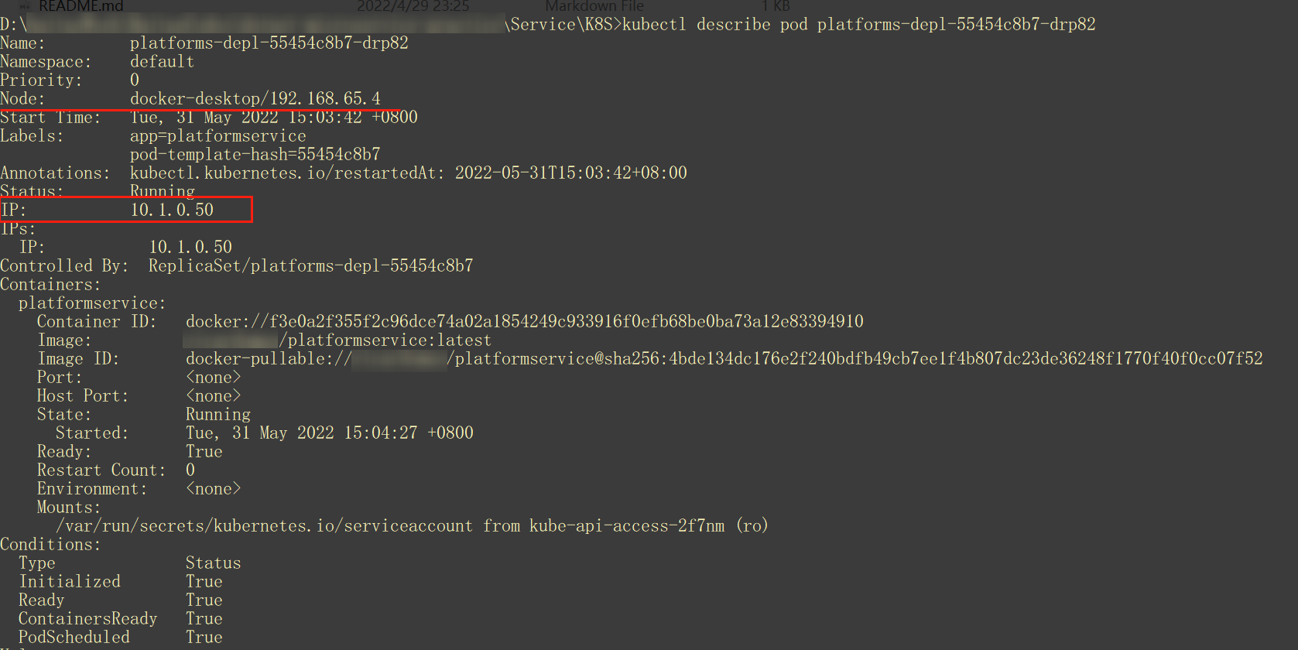Click the Restart Count value 0
Image resolution: width=1298 pixels, height=650 pixels.
pos(190,470)
